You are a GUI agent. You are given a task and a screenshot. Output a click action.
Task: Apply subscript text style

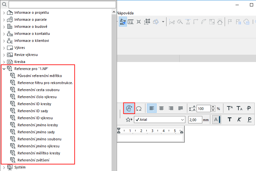click(x=239, y=108)
